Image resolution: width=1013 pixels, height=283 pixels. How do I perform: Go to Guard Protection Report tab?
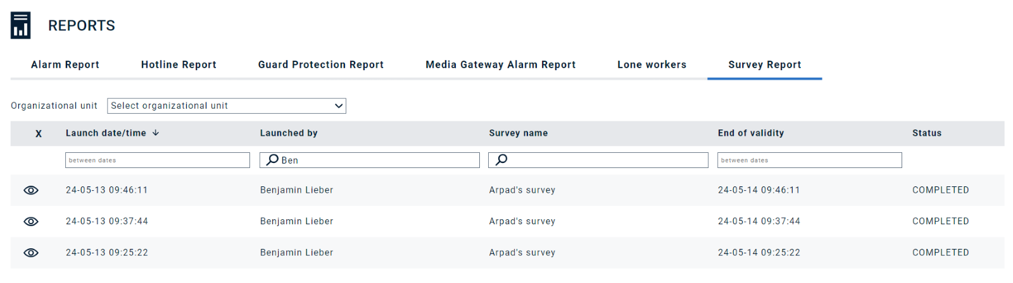[x=321, y=64]
